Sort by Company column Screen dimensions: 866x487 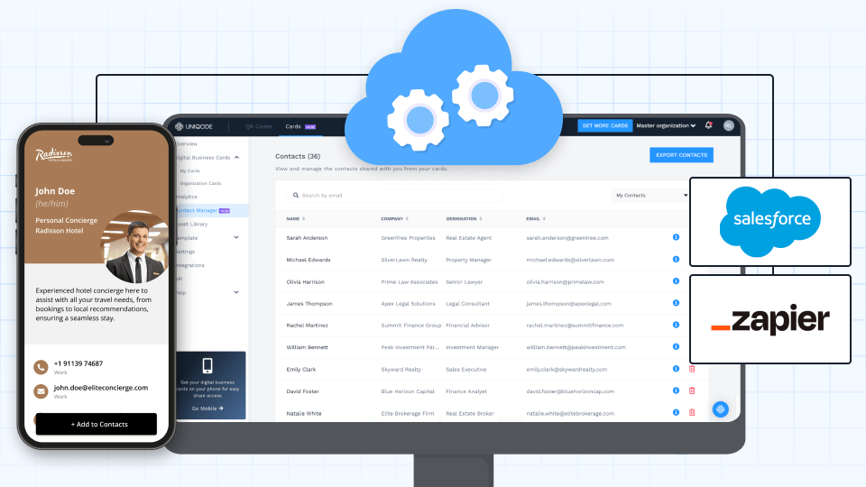[394, 218]
